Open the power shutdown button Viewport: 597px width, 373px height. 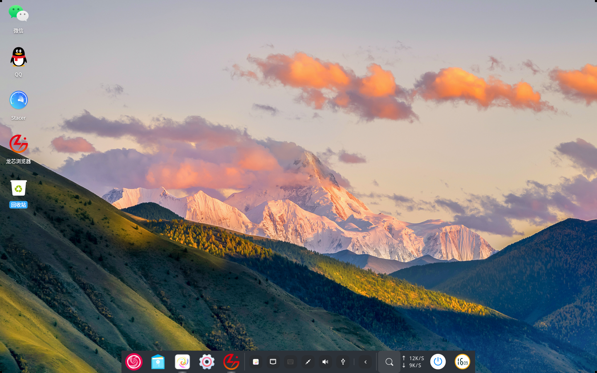click(x=438, y=362)
